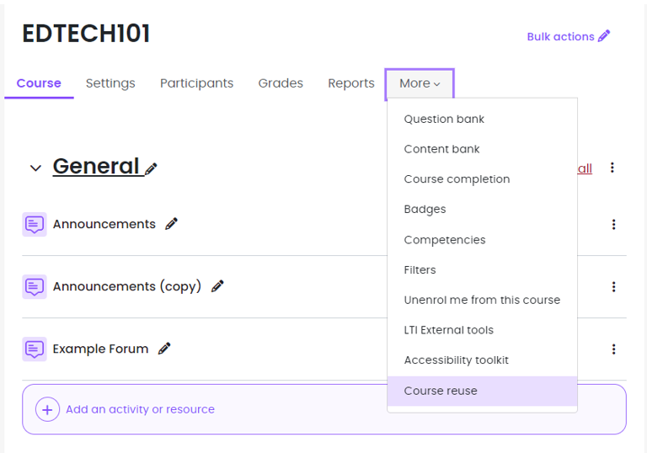The image size is (647, 453).
Task: Click the pencil icon next to Example Forum
Action: [164, 349]
